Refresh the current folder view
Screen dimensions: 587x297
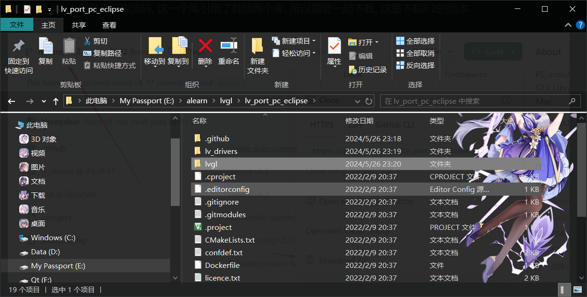click(369, 101)
